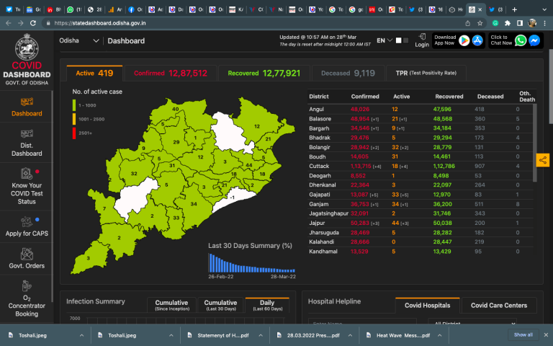
Task: Click the Messenger chat icon
Action: (x=534, y=40)
